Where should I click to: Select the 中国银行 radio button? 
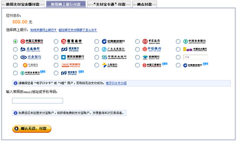click(x=137, y=42)
